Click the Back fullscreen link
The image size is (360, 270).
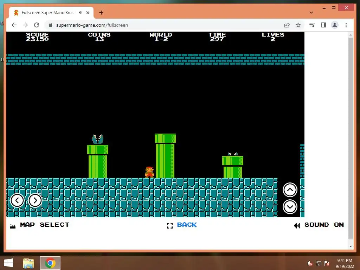coord(187,225)
